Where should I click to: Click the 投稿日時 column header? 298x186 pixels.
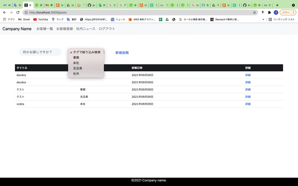(137, 68)
